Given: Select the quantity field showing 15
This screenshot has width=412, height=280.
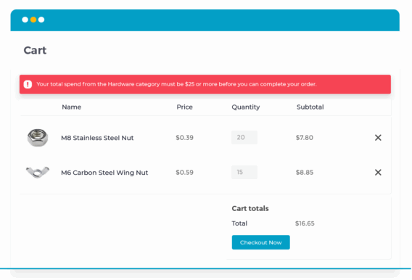Looking at the screenshot, I should pos(244,173).
